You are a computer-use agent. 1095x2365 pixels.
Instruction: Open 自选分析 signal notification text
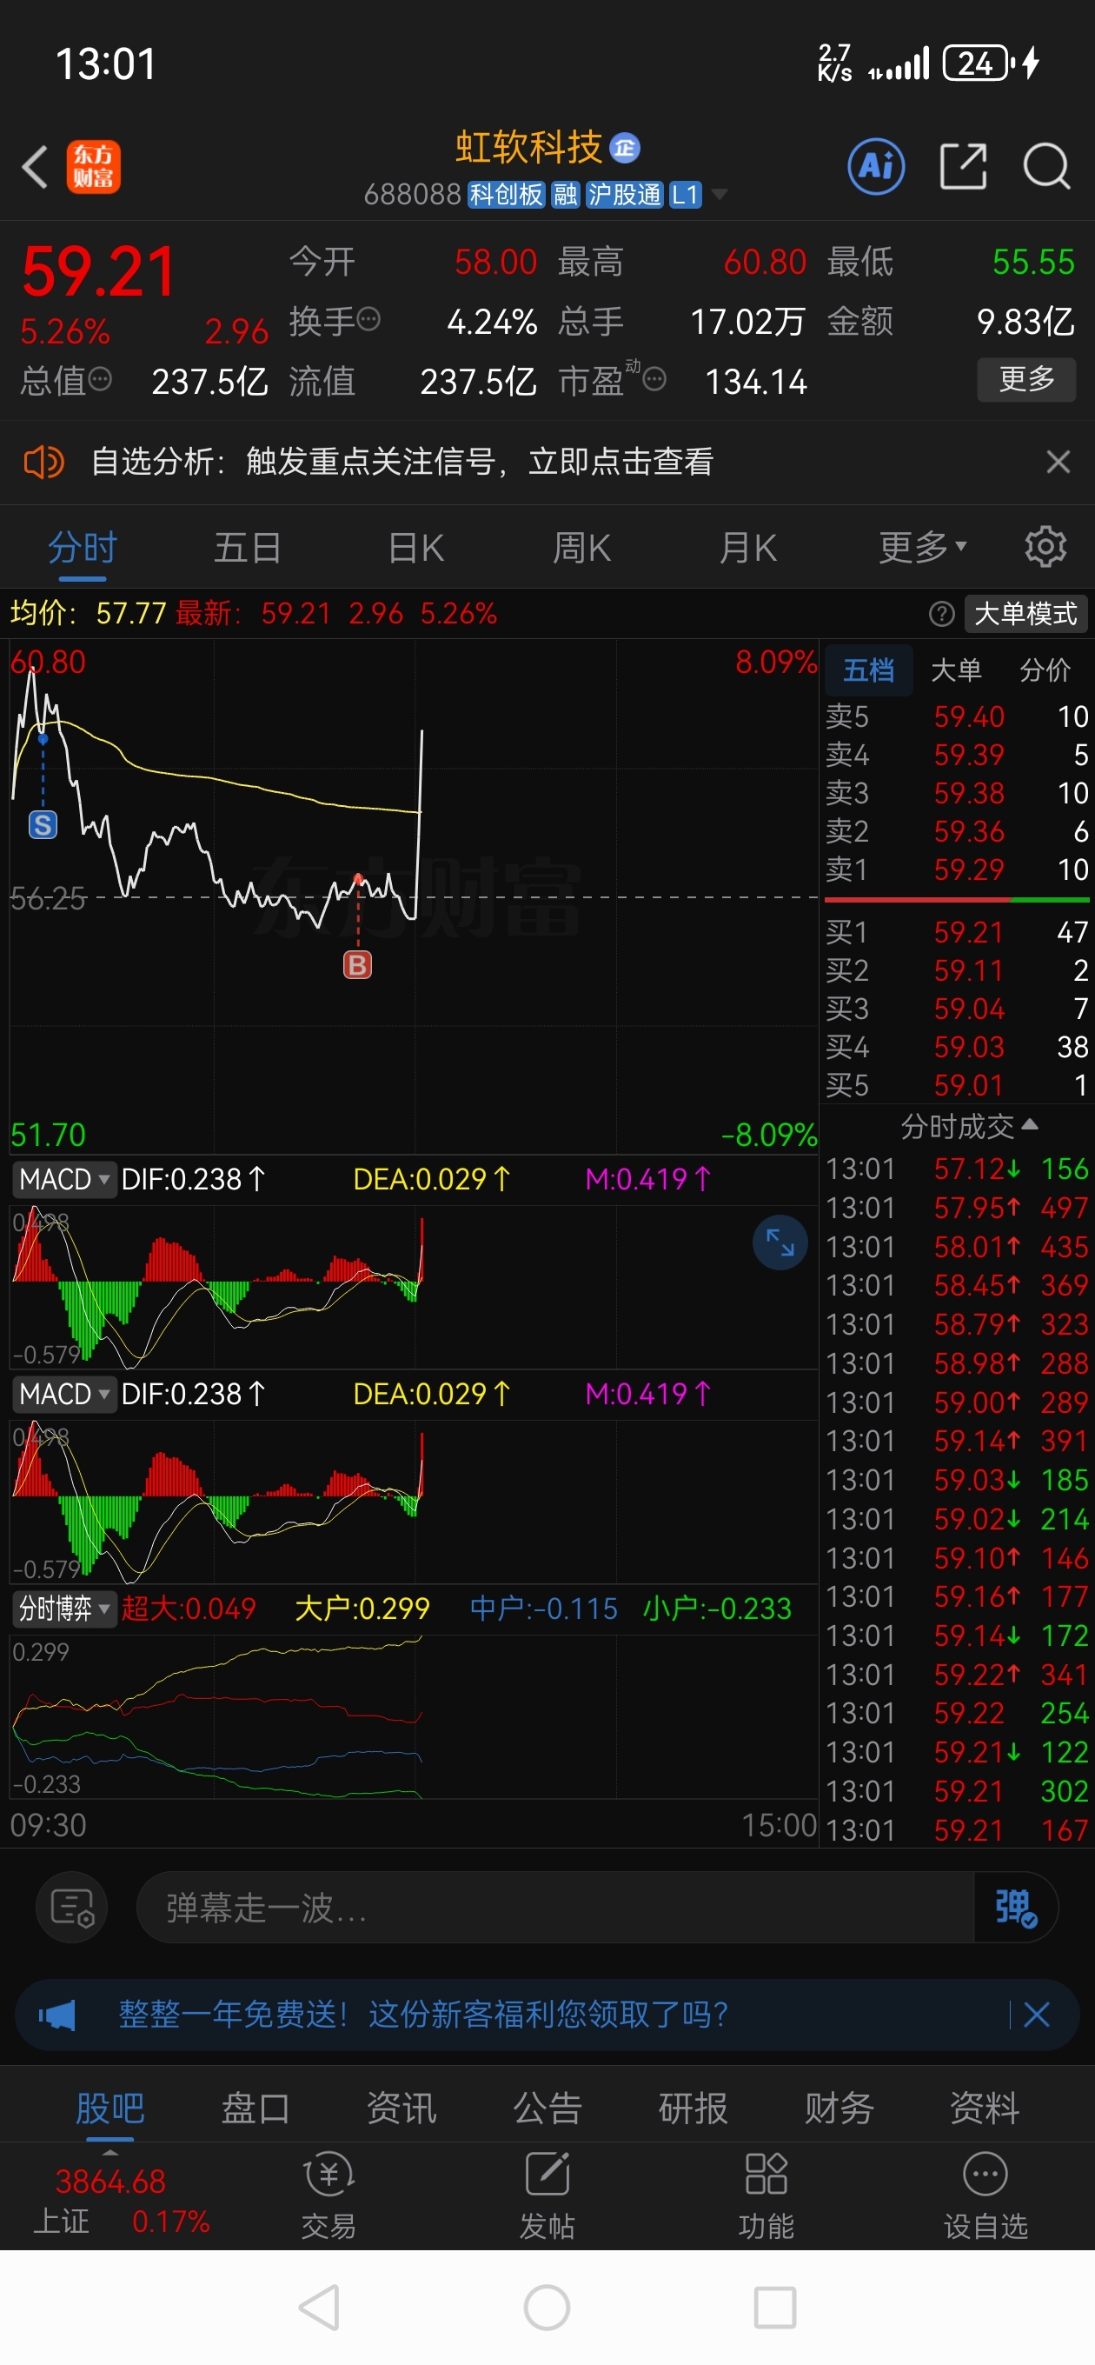402,462
